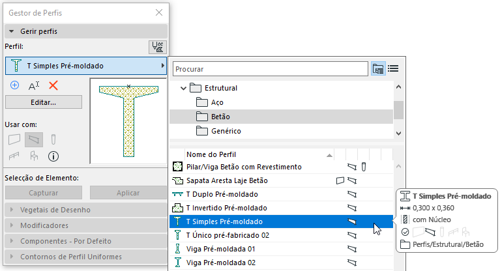Click beam icon in T Duplo row

click(x=352, y=194)
